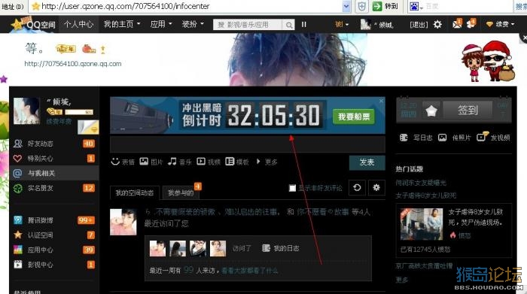This screenshot has height=294, width=527.
Task: Open the 谢 dropdown in the top bar
Action: click(x=342, y=25)
